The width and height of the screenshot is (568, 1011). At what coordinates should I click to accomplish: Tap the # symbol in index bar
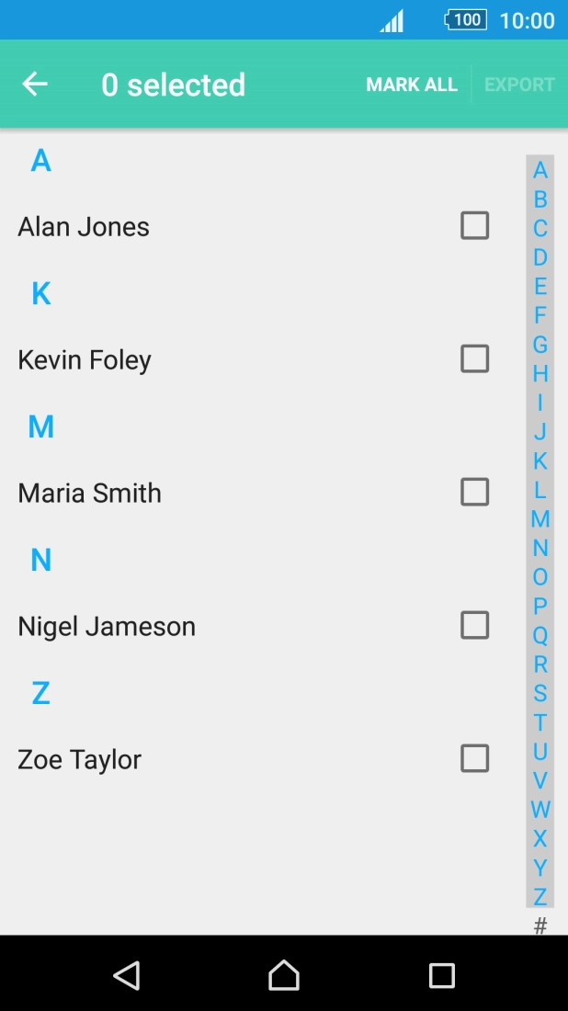[540, 925]
